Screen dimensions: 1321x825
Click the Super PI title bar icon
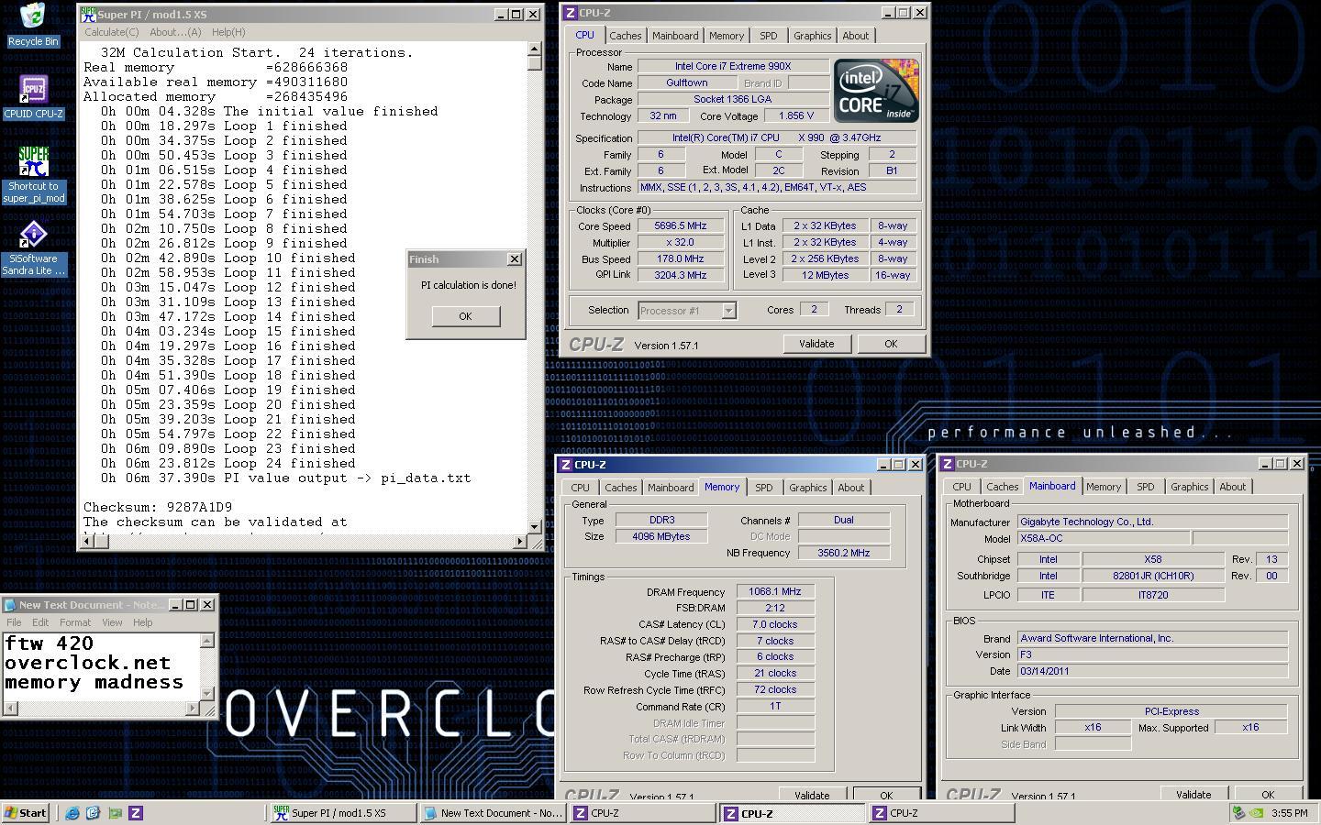pos(88,15)
